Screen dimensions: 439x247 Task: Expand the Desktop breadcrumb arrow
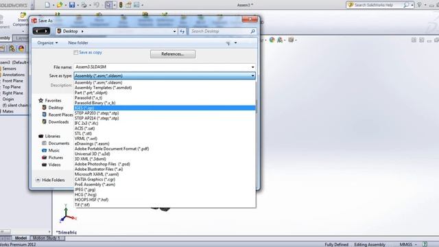coord(82,32)
